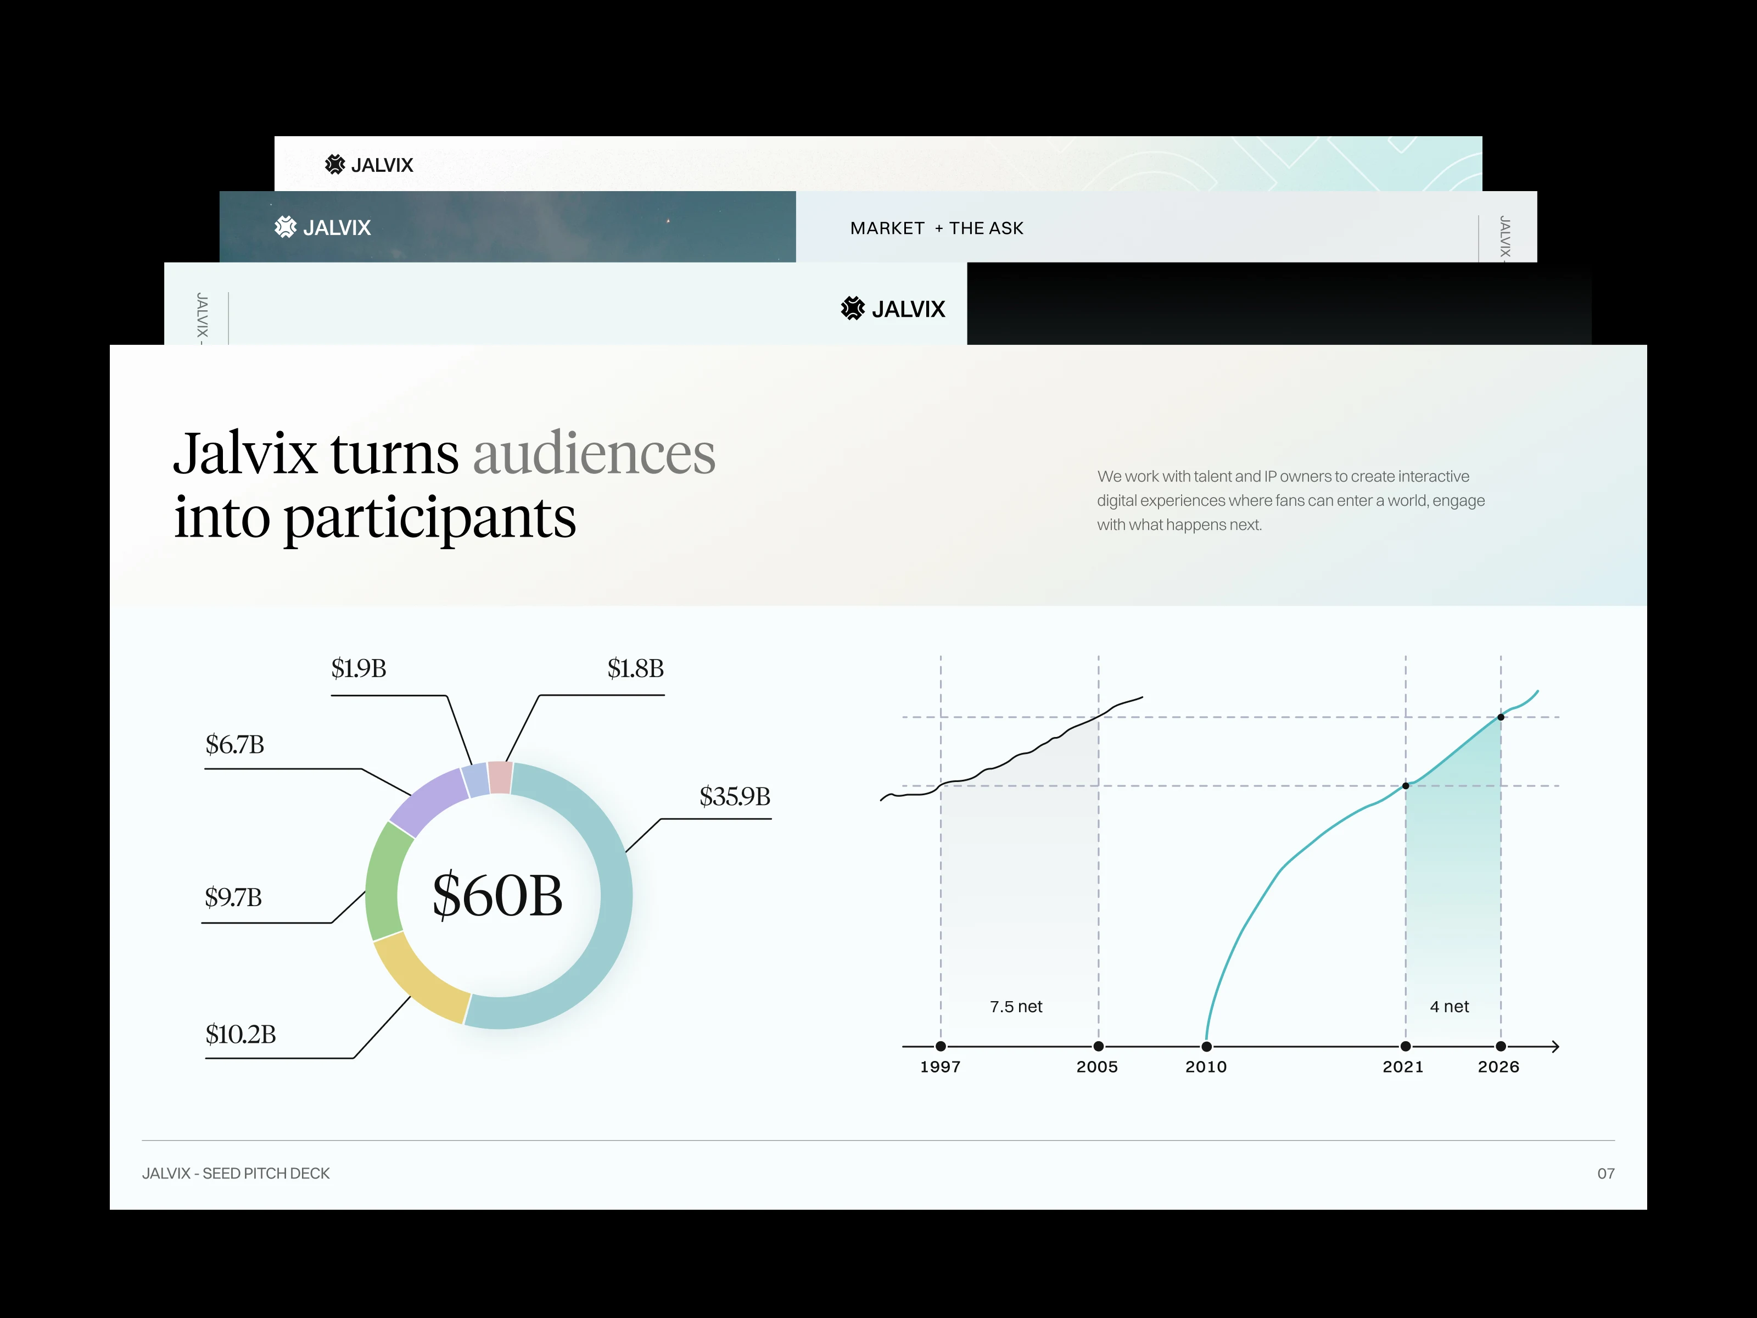This screenshot has height=1318, width=1757.
Task: Click the 2021 timeline marker dot
Action: pyautogui.click(x=1405, y=1046)
